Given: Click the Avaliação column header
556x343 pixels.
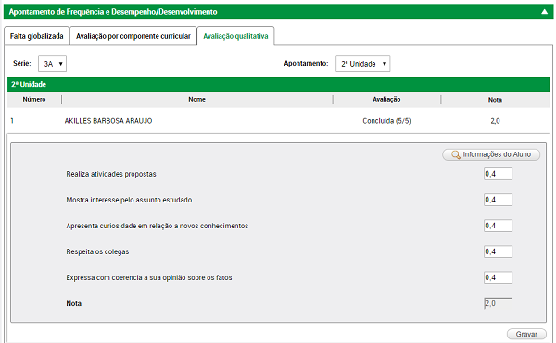Looking at the screenshot, I should [x=386, y=99].
